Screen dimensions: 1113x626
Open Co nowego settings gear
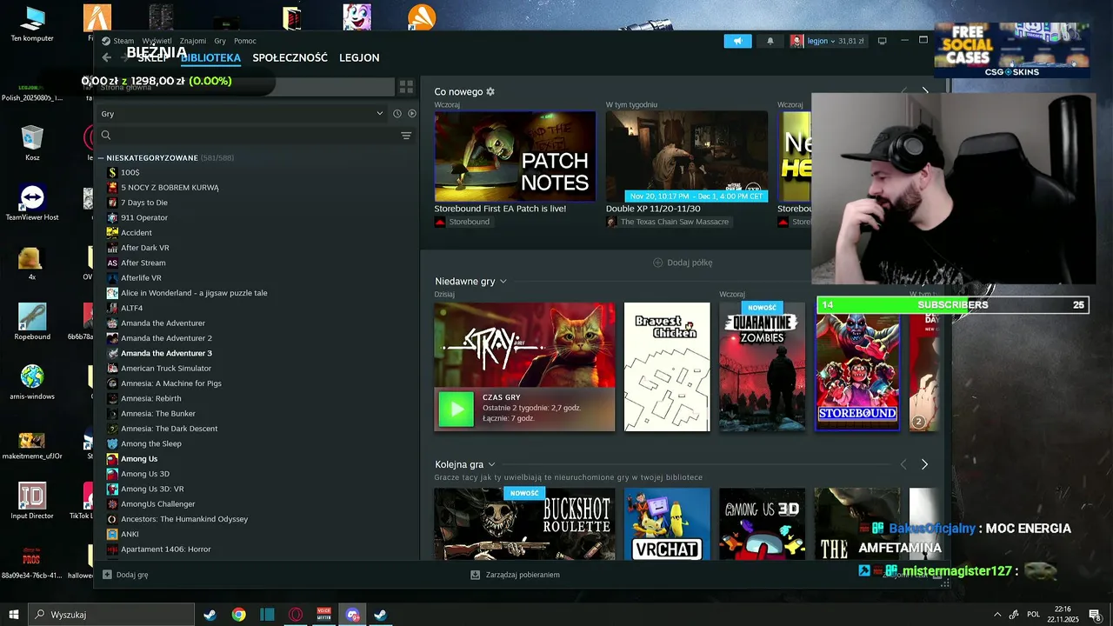click(x=490, y=91)
